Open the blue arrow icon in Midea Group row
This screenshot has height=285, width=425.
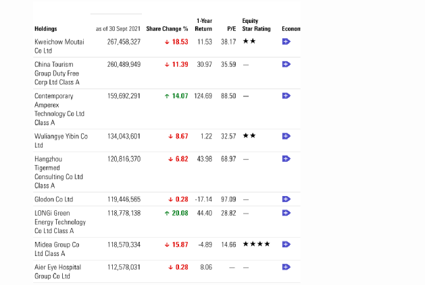(286, 244)
